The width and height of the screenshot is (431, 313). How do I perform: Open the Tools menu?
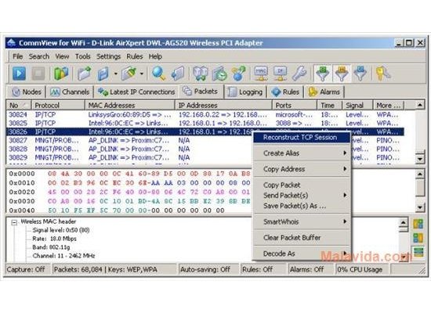coord(83,56)
